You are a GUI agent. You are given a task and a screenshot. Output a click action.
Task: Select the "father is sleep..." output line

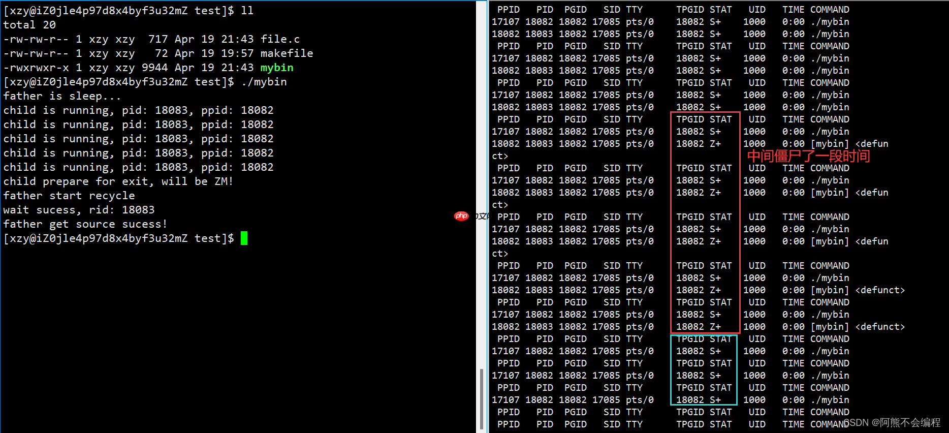coord(62,96)
